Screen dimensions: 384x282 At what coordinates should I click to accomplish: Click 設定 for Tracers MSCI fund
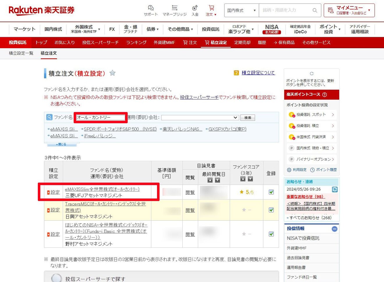(53, 210)
